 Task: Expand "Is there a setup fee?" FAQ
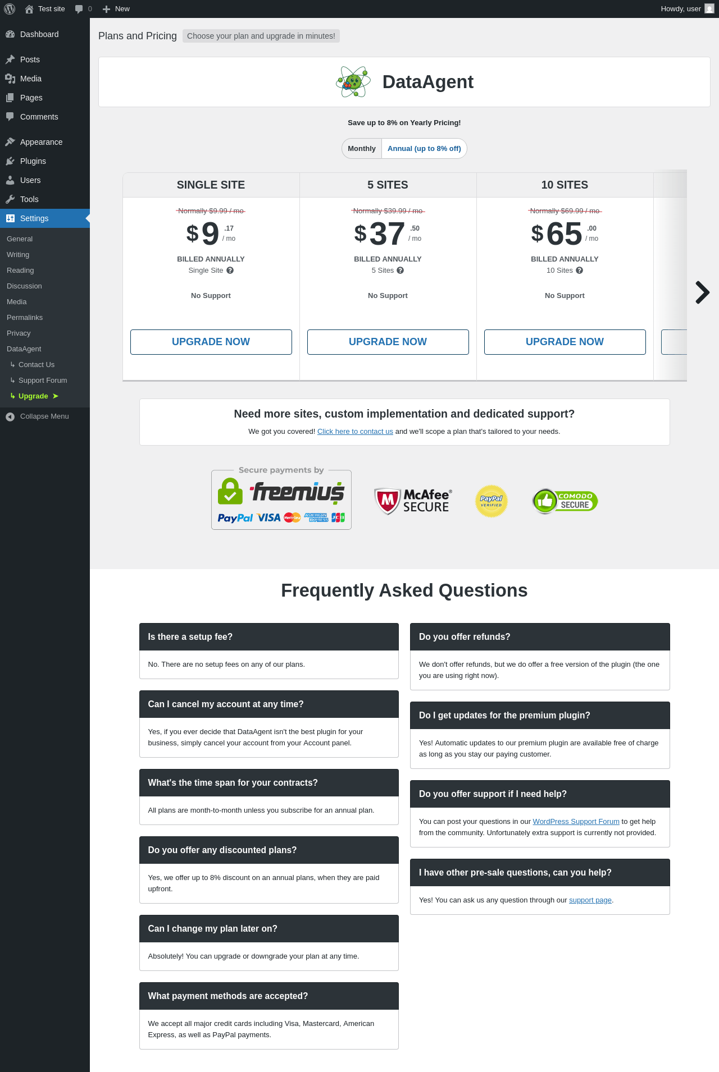[269, 637]
